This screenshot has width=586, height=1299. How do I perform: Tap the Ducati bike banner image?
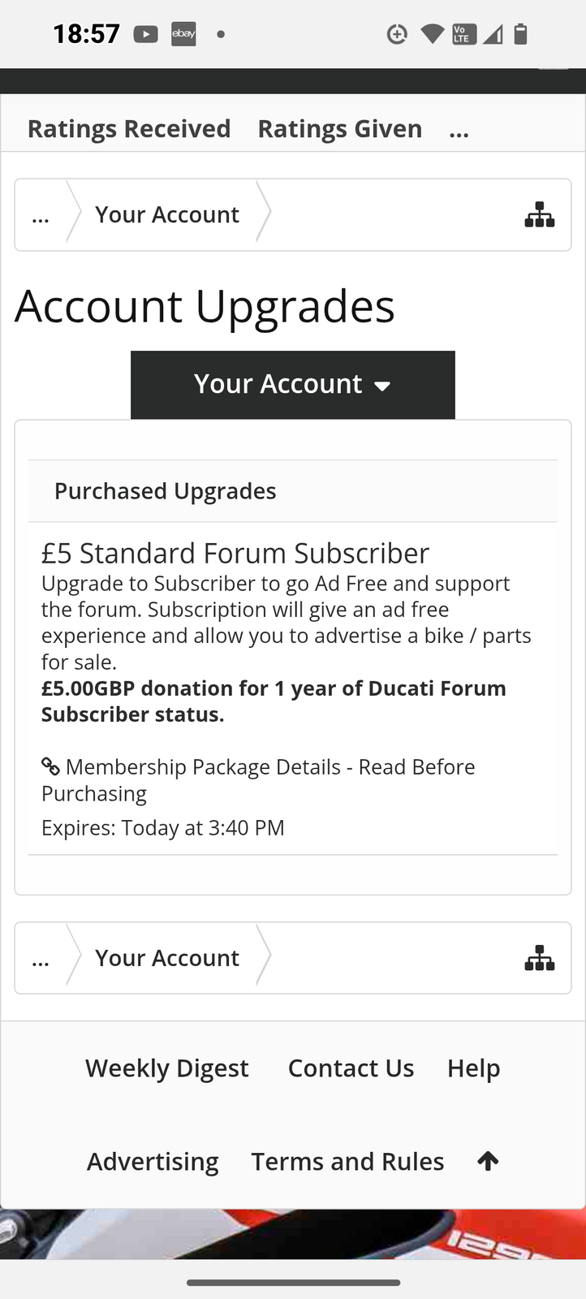pos(292,1234)
